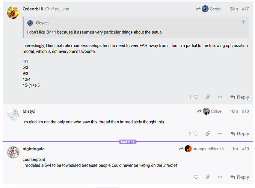The width and height of the screenshot is (255, 188).
Task: Open Mistyx's avatar profile
Action: pos(13,115)
